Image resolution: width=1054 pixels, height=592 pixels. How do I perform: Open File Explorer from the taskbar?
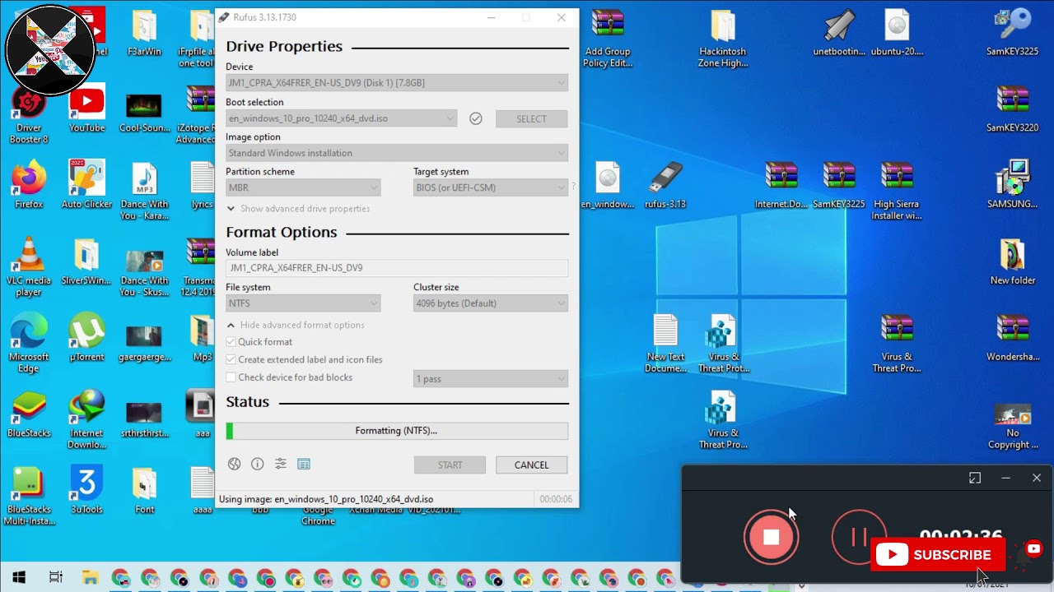90,577
